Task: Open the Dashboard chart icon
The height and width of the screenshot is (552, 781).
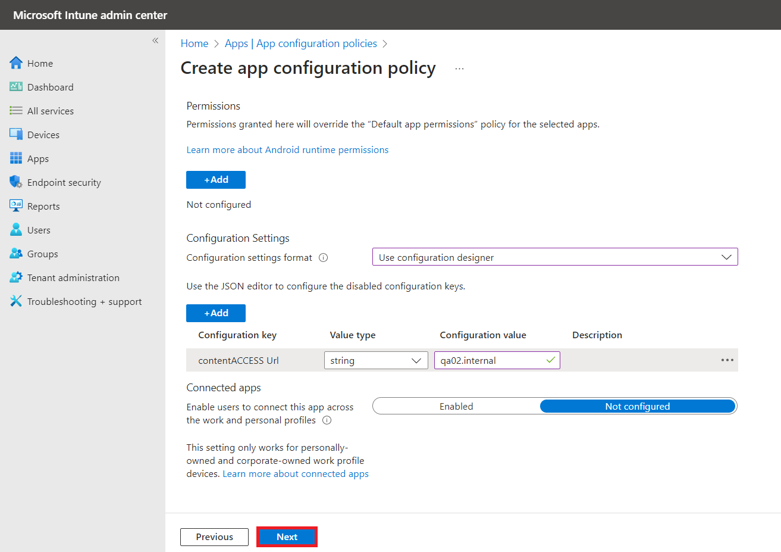Action: pyautogui.click(x=16, y=87)
